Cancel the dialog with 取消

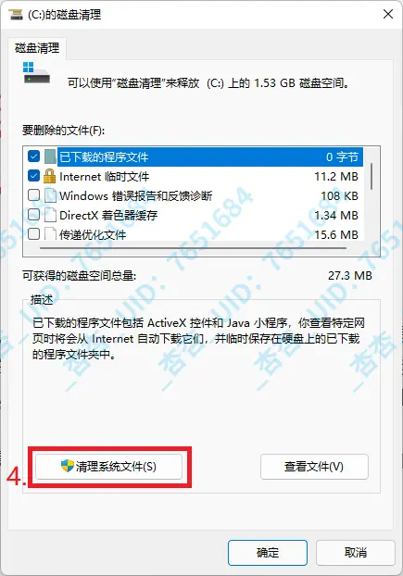pos(355,553)
